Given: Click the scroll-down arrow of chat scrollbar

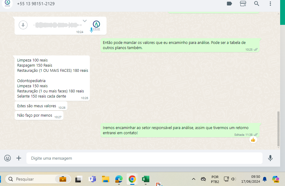Looking at the screenshot, I should (x=278, y=148).
